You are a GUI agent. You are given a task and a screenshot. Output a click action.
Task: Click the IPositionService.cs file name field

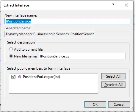click(x=82, y=56)
